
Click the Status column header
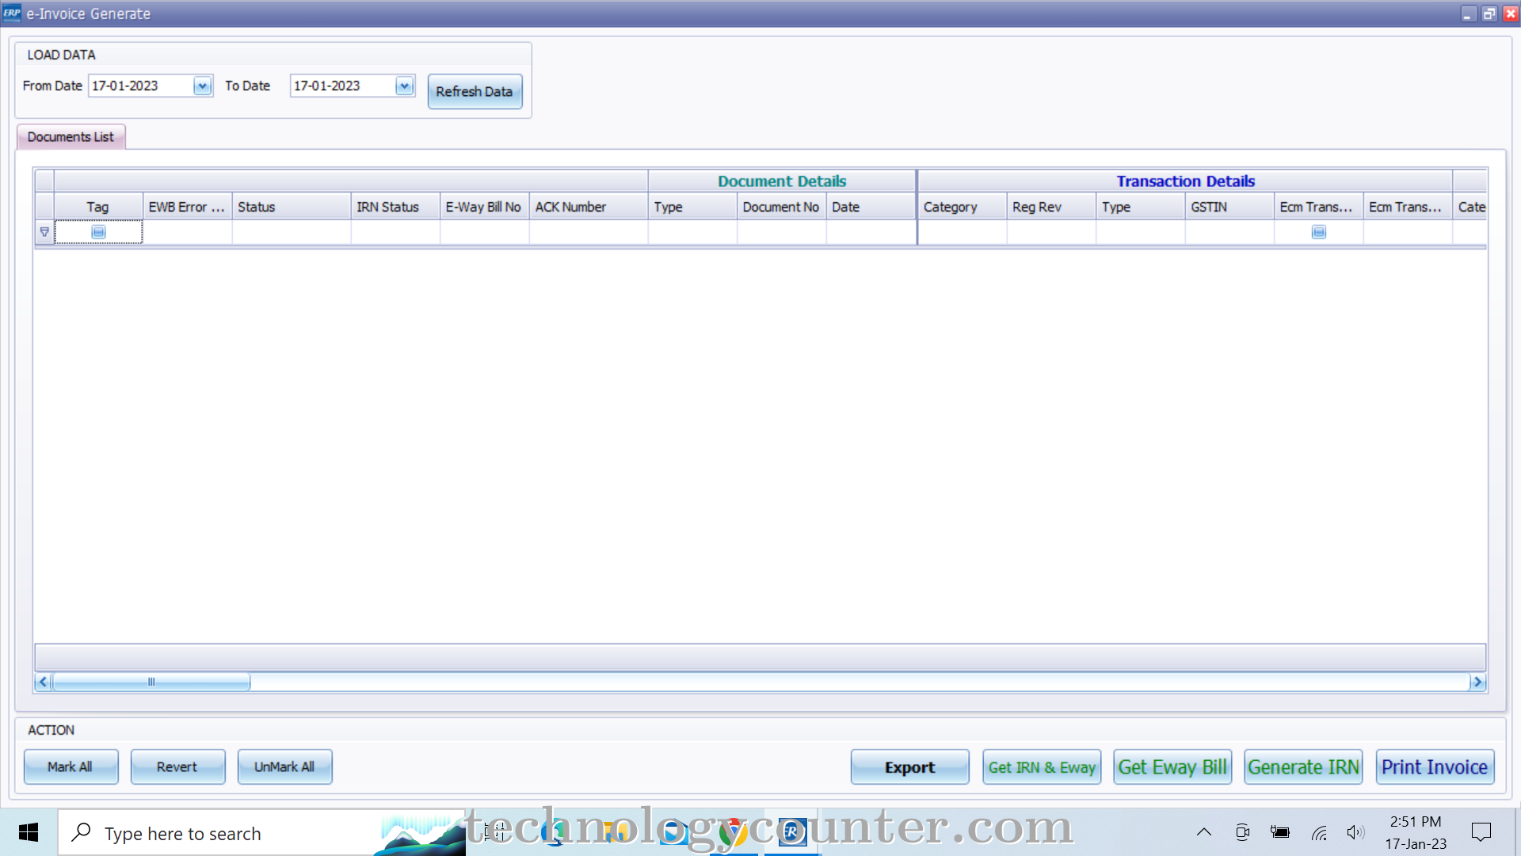(290, 206)
